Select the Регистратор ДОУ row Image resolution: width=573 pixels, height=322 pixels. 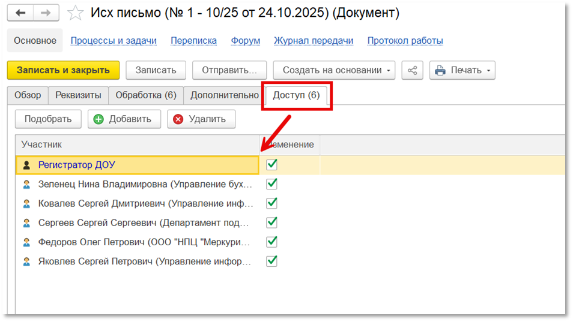coord(290,165)
